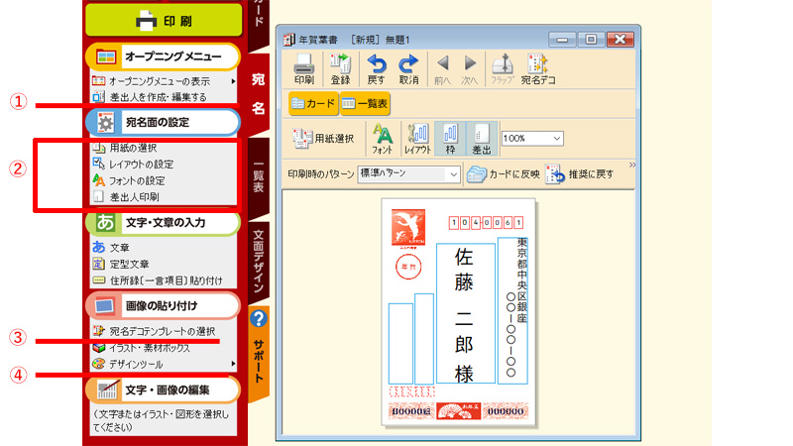The image size is (793, 446).
Task: Click the 画像の貼り付け header
Action: pyautogui.click(x=163, y=306)
